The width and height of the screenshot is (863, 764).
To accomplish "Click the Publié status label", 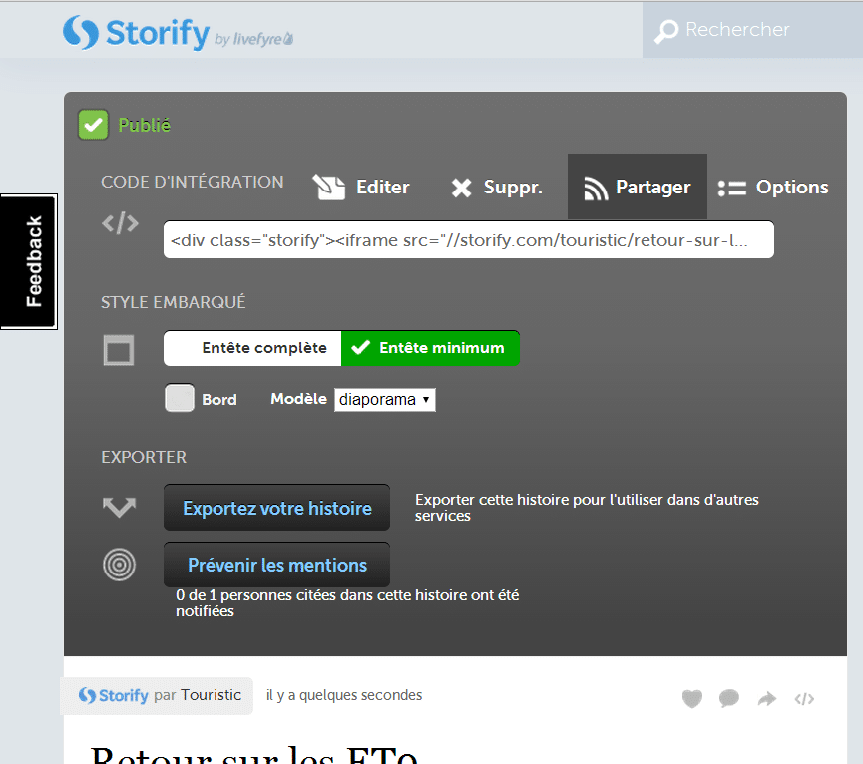I will pyautogui.click(x=145, y=125).
